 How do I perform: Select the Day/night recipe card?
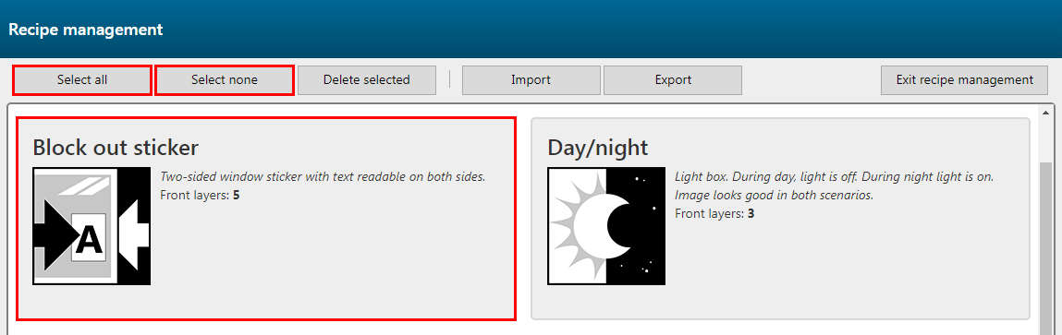pyautogui.click(x=780, y=219)
